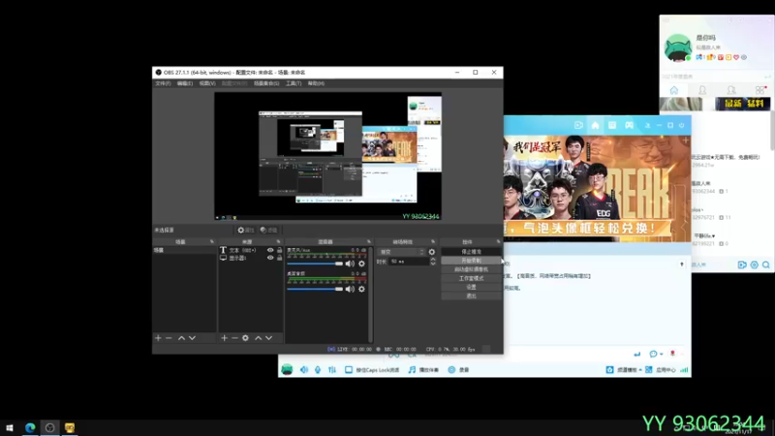Click video icon in YY main panel footer
The width and height of the screenshot is (775, 436).
coord(742,265)
